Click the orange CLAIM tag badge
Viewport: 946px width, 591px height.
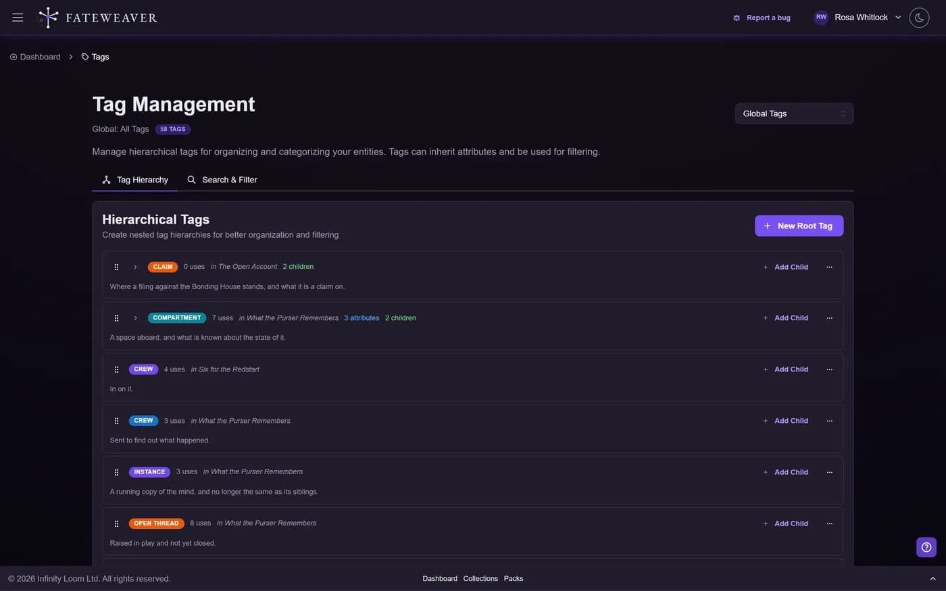(x=163, y=267)
